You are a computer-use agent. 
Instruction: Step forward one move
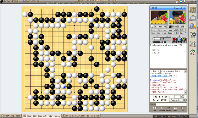[162, 97]
